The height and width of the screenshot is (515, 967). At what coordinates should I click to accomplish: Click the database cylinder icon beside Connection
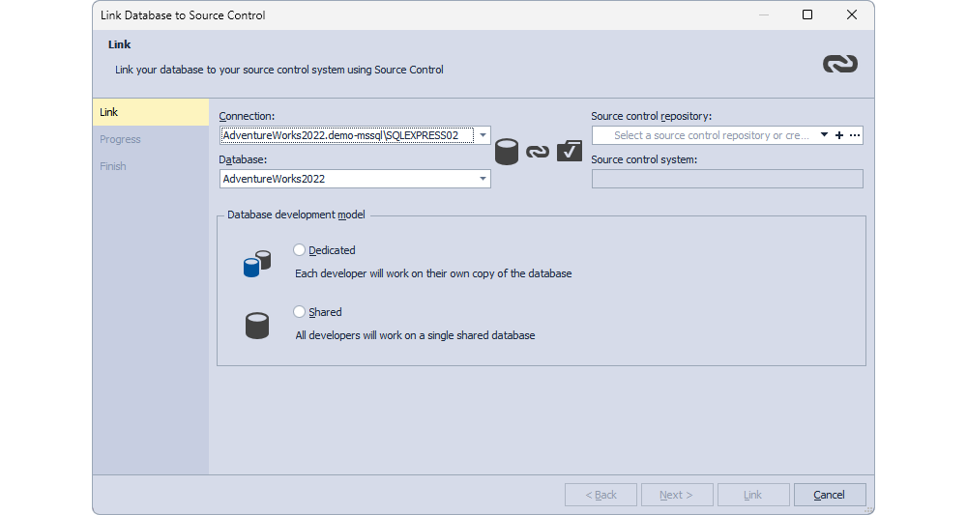click(x=507, y=152)
